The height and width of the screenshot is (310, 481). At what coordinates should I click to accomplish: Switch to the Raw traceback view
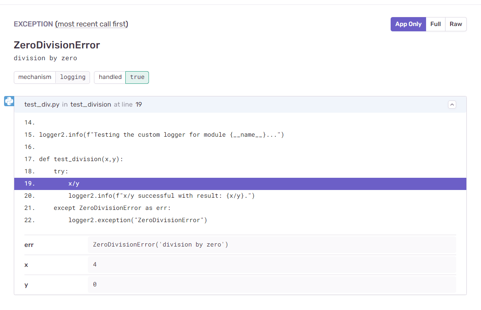pos(455,24)
